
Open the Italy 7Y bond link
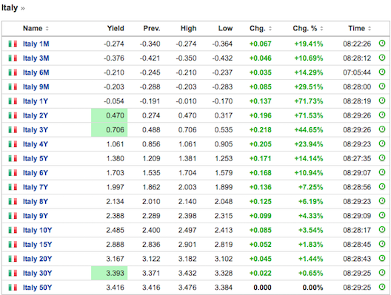[x=36, y=187]
